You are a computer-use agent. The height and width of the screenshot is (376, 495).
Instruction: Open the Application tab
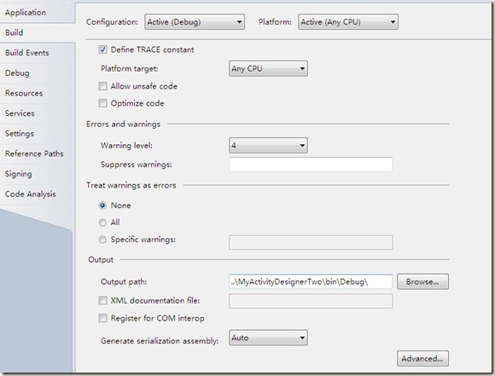(x=38, y=13)
